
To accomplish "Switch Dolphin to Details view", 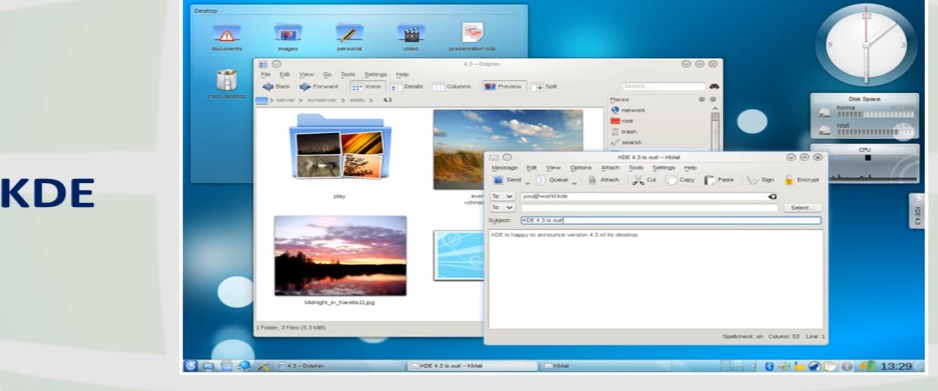I will coord(407,87).
